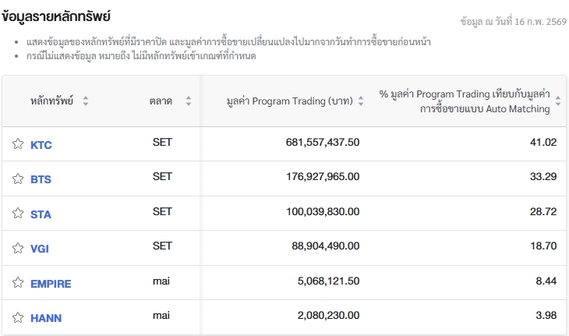Click the star icon beside EMPIRE
569x336 pixels.
[18, 283]
